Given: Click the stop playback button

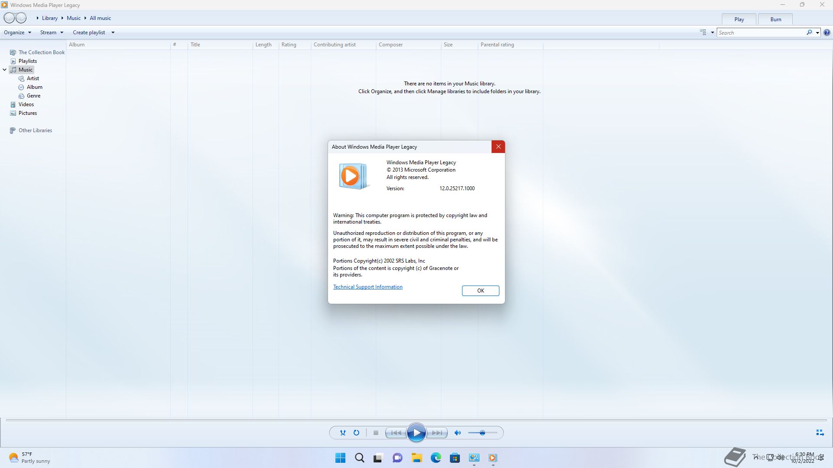Looking at the screenshot, I should 376,432.
